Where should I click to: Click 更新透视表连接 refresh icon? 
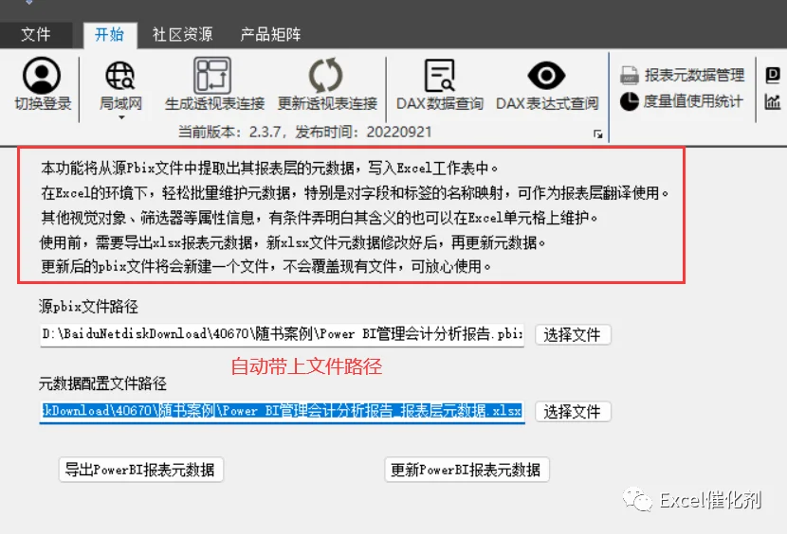pos(326,75)
